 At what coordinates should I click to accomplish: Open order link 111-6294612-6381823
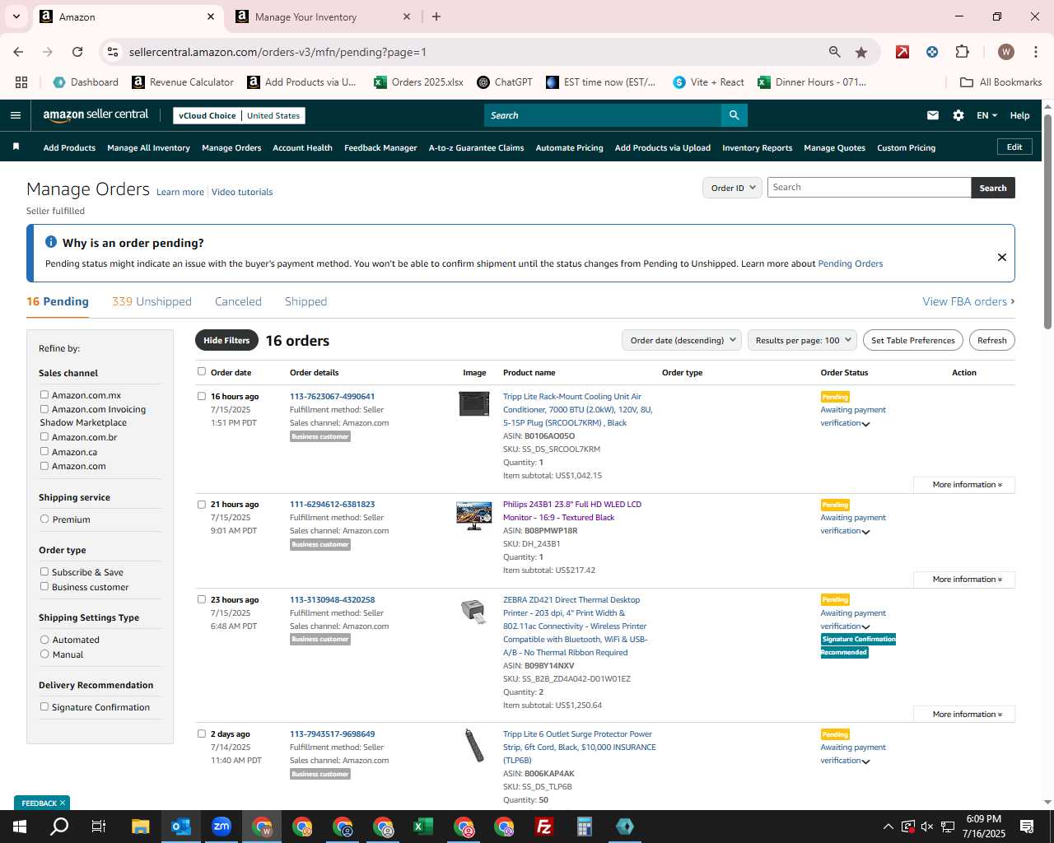pyautogui.click(x=332, y=505)
